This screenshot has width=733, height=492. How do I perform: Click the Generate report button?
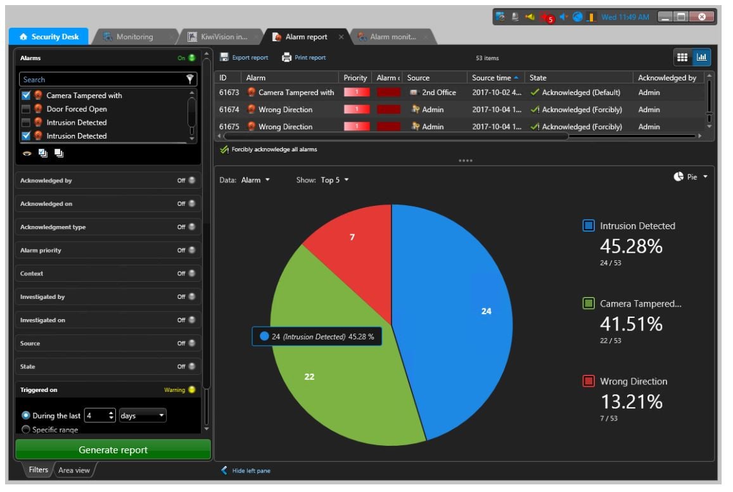pos(113,450)
